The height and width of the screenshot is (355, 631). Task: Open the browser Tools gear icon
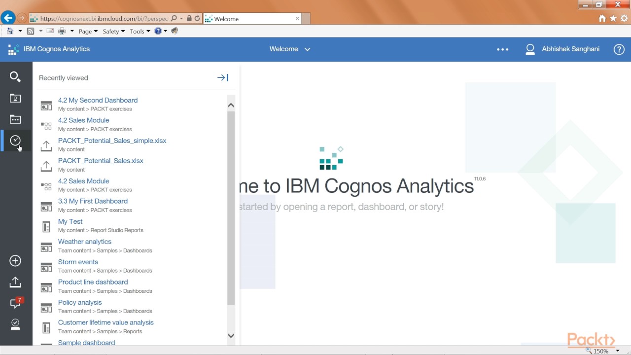[624, 18]
